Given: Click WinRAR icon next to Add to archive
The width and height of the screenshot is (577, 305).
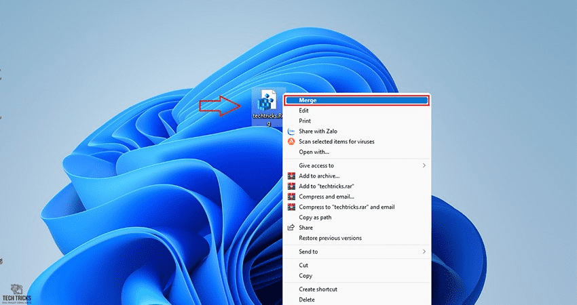Looking at the screenshot, I should point(291,176).
